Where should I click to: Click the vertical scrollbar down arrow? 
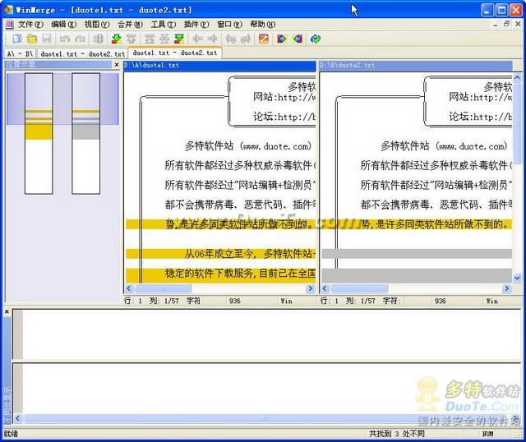[517, 278]
